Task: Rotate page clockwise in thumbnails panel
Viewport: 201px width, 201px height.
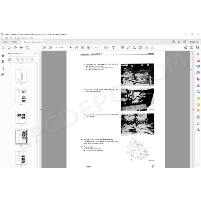Action: (32, 59)
